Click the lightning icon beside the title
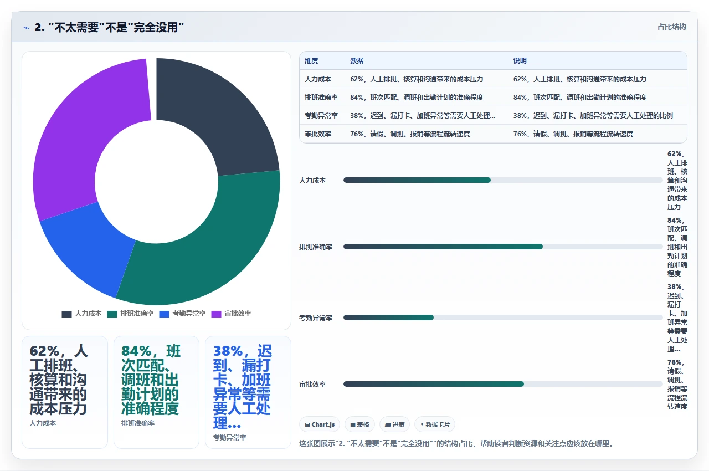 click(x=27, y=27)
